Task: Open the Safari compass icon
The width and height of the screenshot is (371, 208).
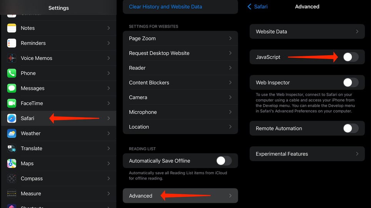Action: click(12, 118)
